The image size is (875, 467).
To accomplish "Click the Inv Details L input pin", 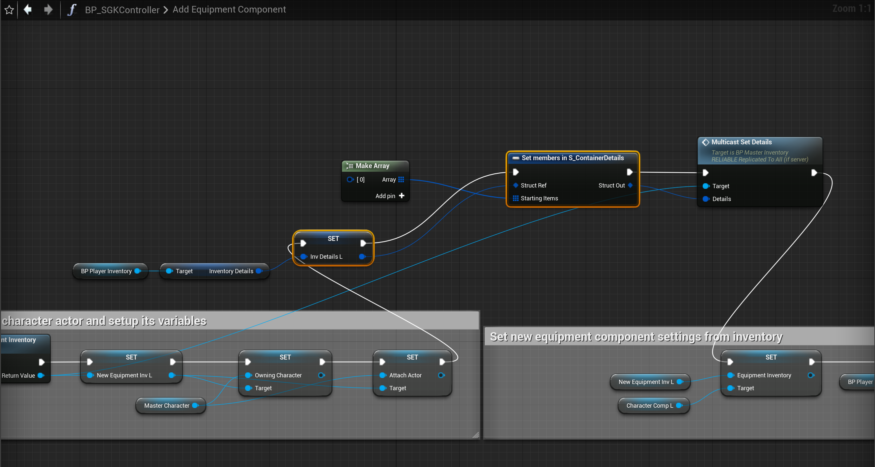I will coord(303,257).
